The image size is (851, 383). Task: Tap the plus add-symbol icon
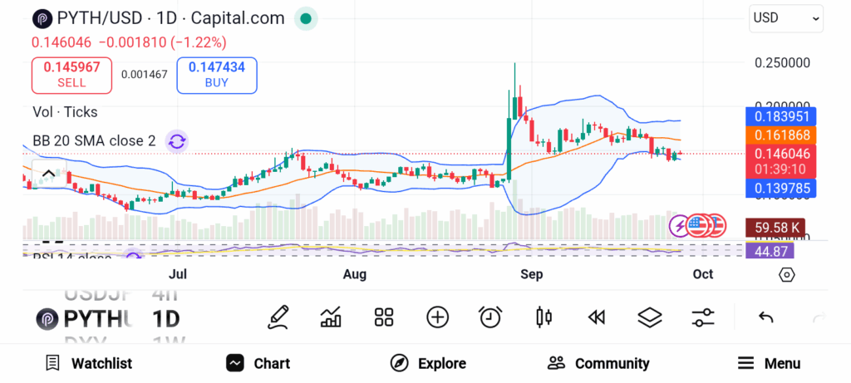pyautogui.click(x=437, y=317)
